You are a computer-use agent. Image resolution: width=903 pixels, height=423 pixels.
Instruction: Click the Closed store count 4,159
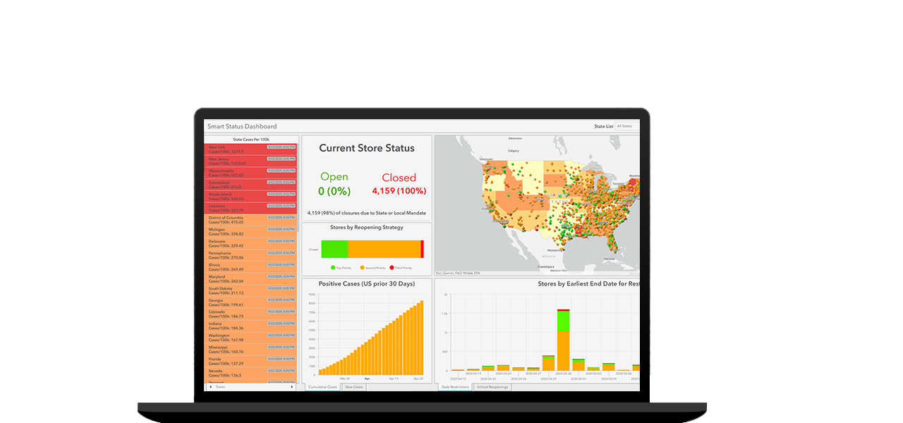pyautogui.click(x=399, y=191)
